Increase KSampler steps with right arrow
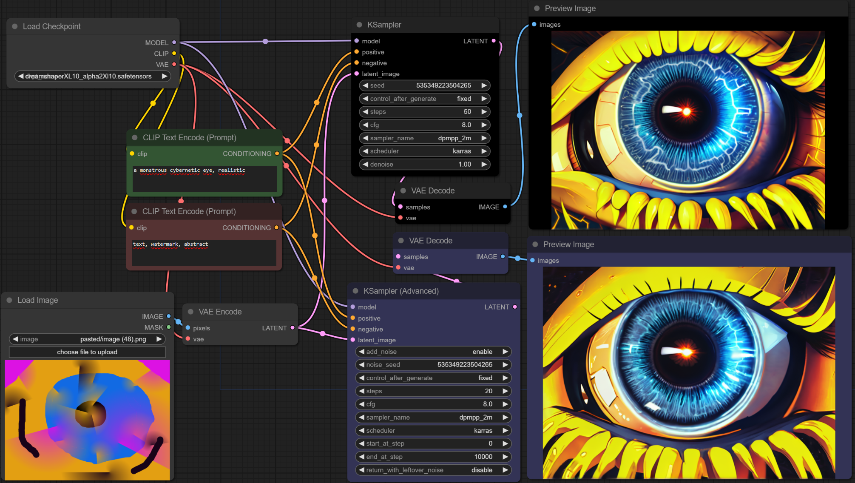 [x=484, y=112]
